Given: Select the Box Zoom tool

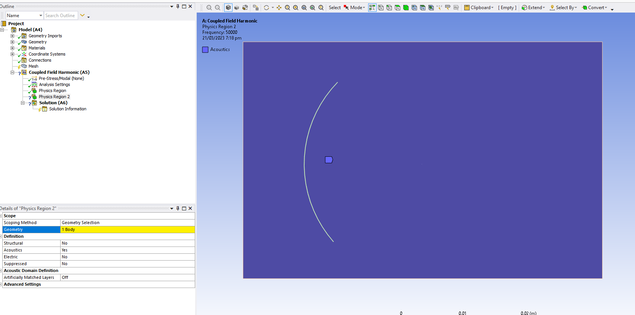Looking at the screenshot, I should tap(296, 8).
